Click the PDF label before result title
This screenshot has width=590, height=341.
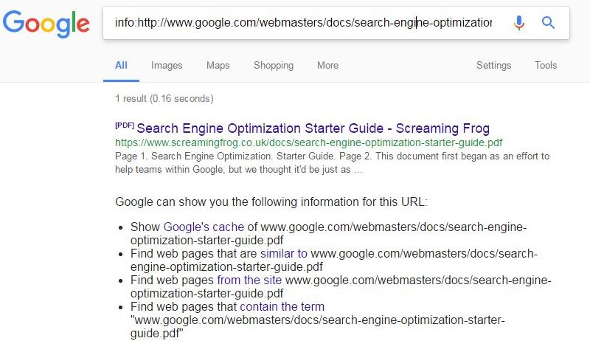(125, 126)
